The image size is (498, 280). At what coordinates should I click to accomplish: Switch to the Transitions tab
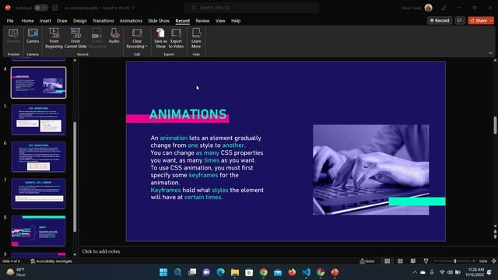tap(103, 21)
